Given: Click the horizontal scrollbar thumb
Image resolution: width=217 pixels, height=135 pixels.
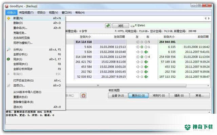Looking at the screenshot, I should coord(126,86).
